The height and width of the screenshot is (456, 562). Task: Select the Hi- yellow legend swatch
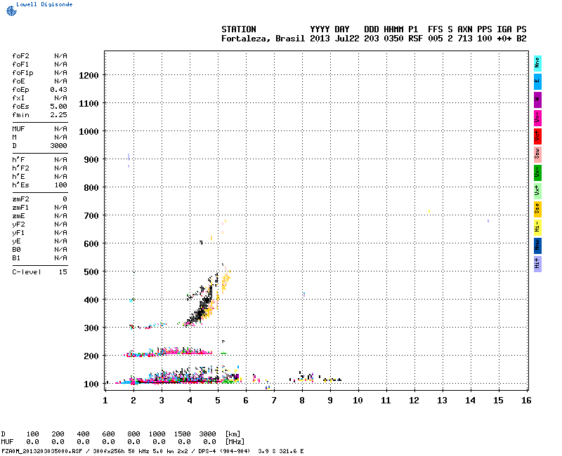tap(537, 227)
